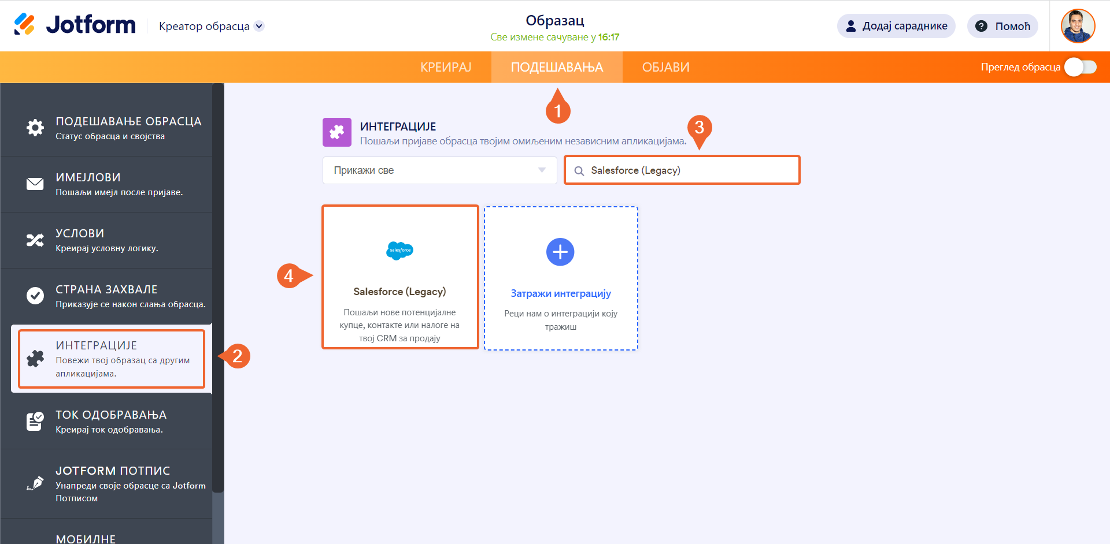Expand the Form Builder product dropdown chevron
The width and height of the screenshot is (1110, 544).
click(x=260, y=26)
